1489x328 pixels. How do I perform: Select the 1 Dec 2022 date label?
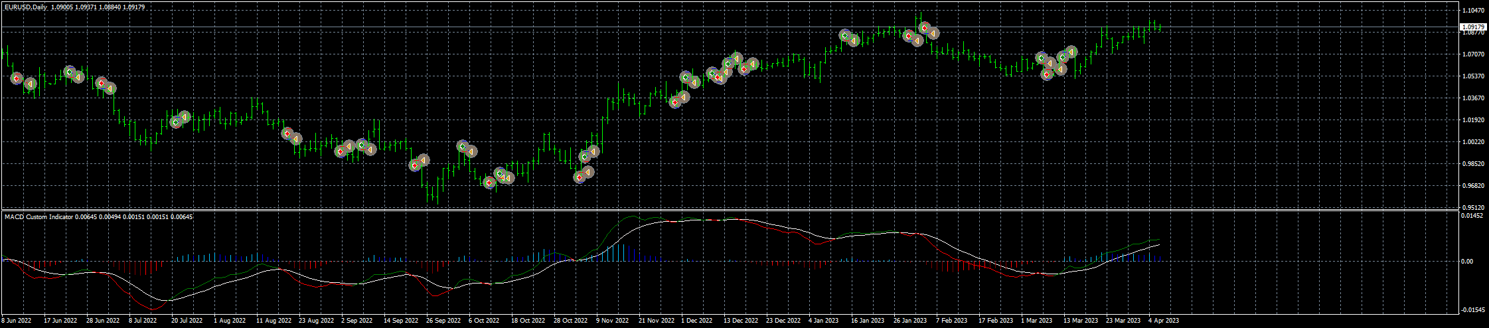click(697, 321)
